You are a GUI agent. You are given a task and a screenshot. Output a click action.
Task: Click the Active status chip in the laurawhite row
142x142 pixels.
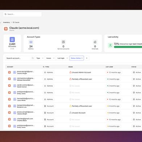(x=137, y=99)
